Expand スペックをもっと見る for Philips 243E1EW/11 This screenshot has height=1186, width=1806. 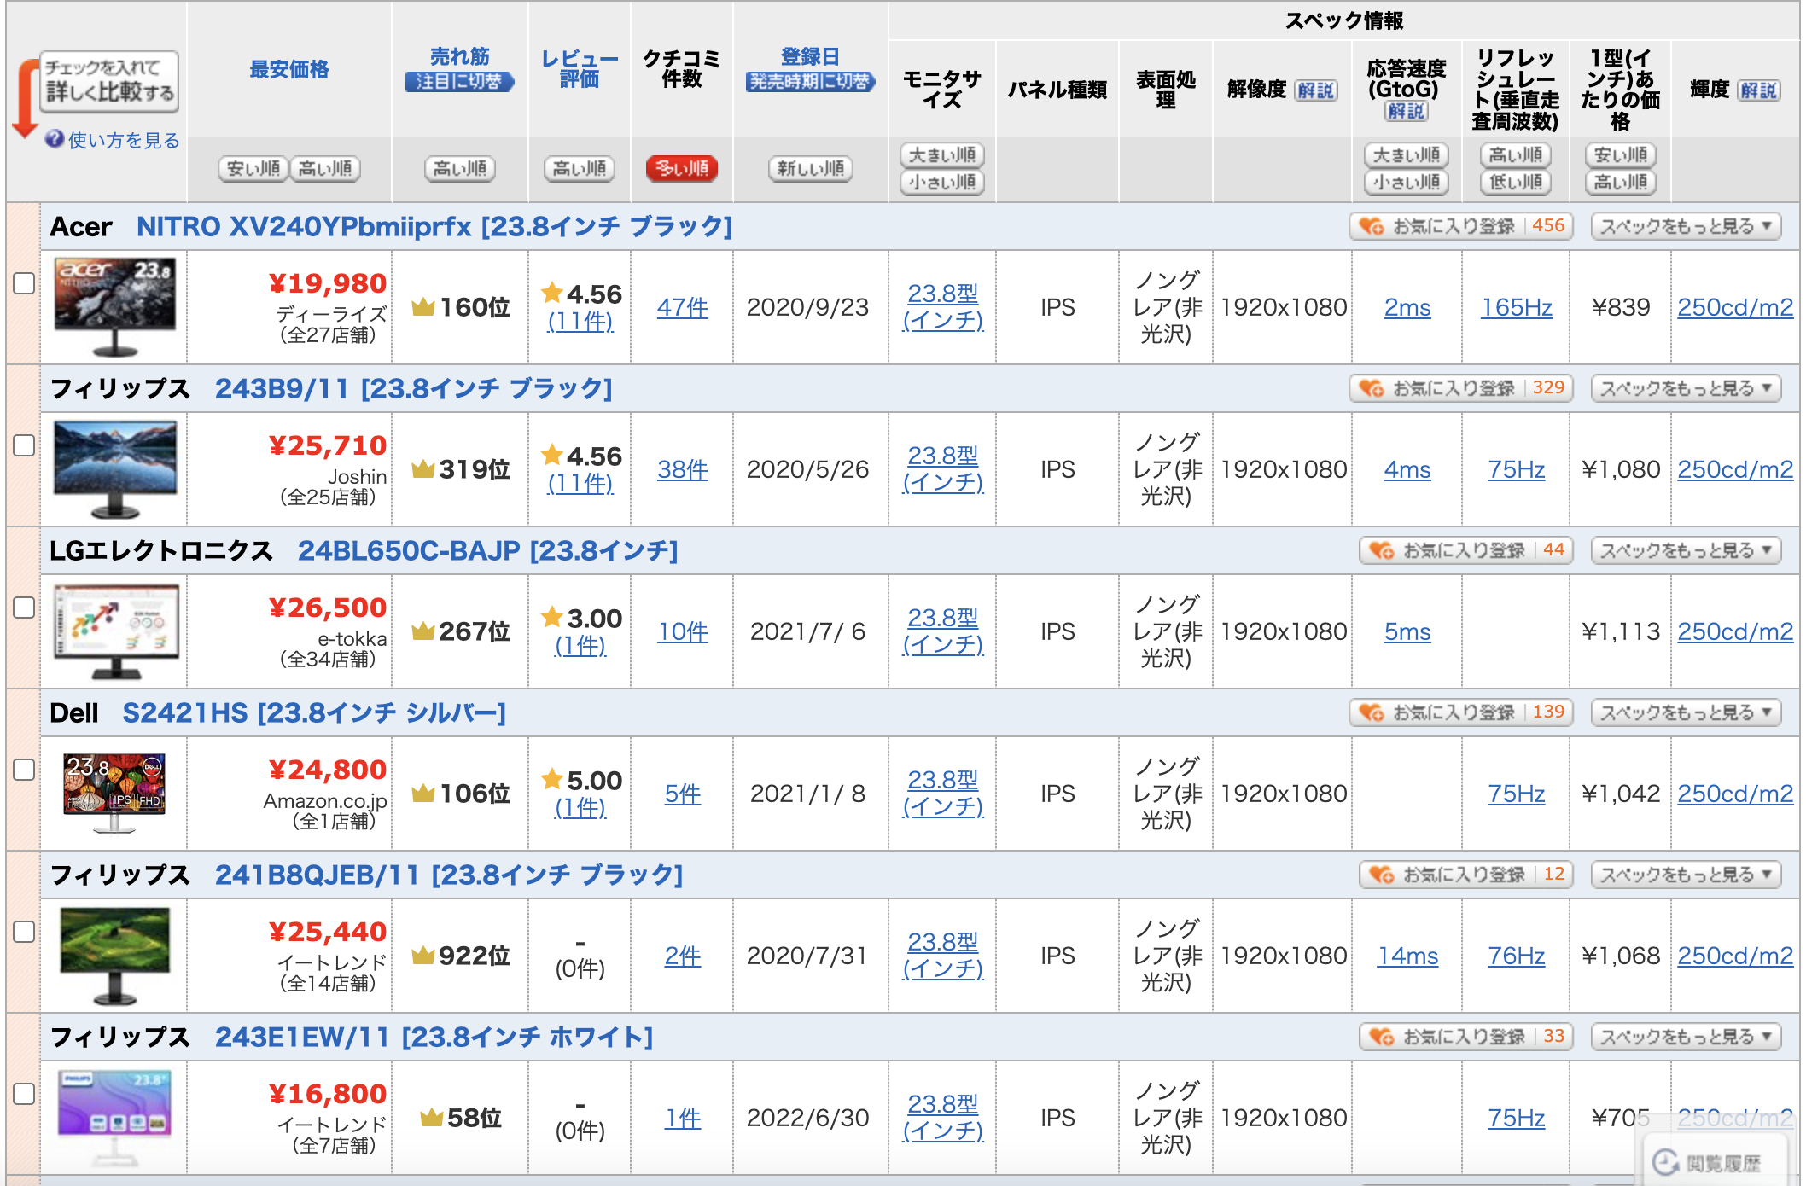coord(1686,1037)
